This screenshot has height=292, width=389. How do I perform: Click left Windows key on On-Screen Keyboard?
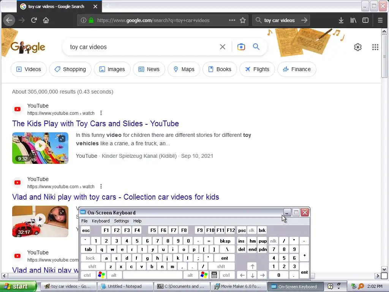tap(101, 275)
